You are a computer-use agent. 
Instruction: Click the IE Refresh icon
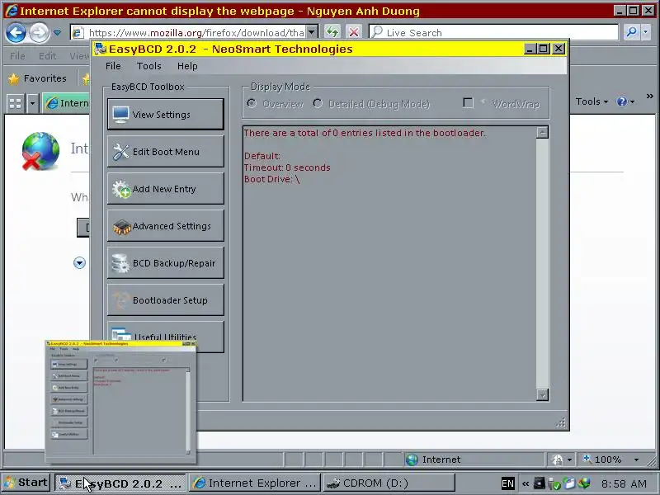332,32
